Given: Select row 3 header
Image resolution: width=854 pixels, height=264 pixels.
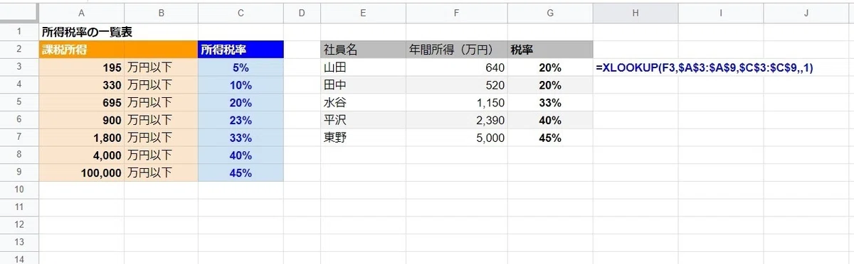Looking at the screenshot, I should (x=19, y=67).
